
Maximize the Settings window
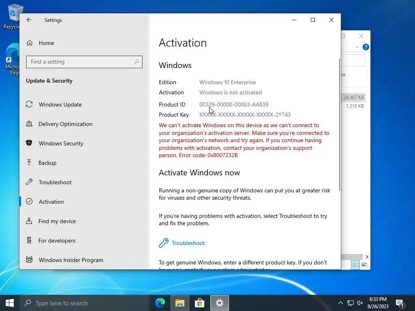[313, 20]
